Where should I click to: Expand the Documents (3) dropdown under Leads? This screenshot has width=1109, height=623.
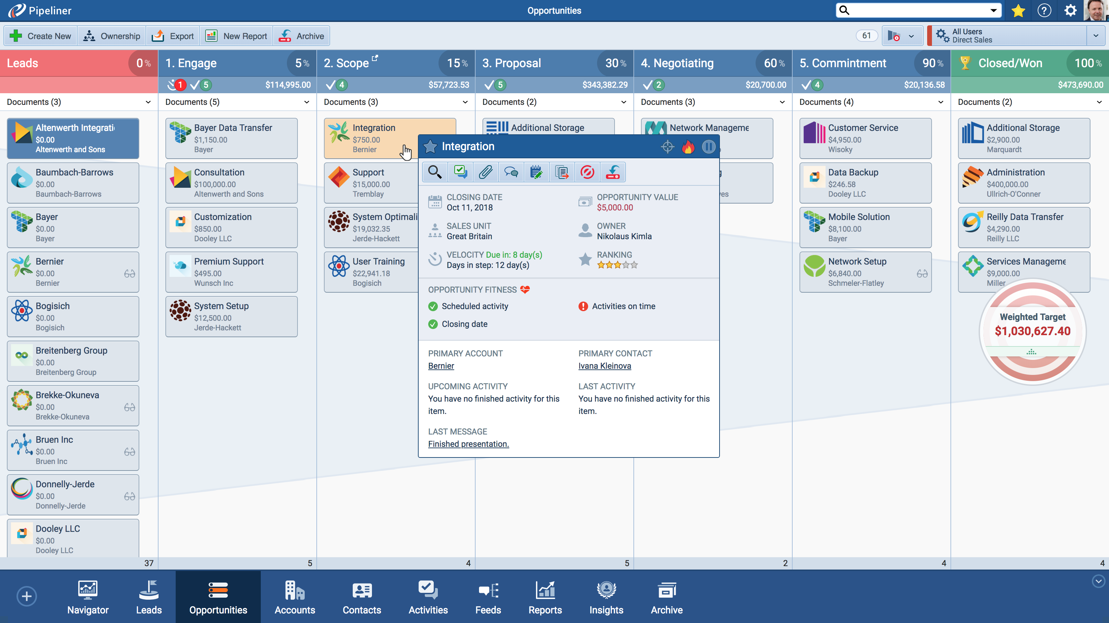click(x=148, y=102)
